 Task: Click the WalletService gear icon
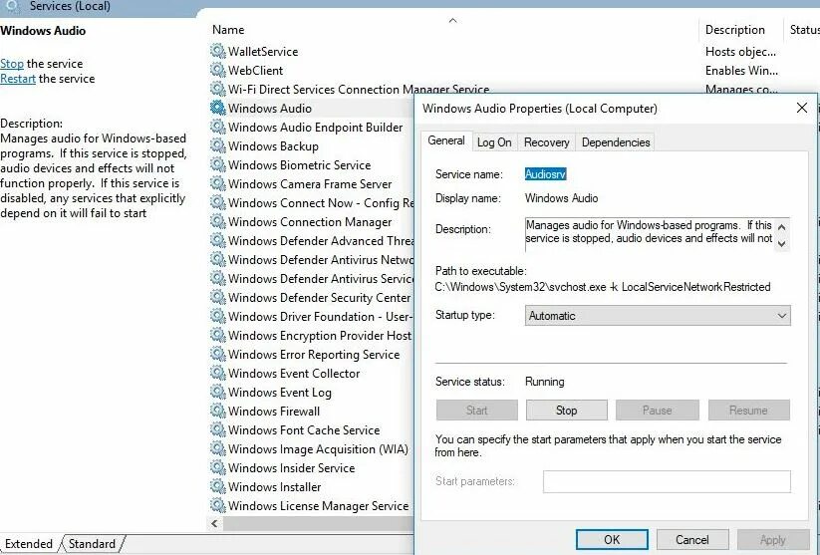[x=217, y=51]
